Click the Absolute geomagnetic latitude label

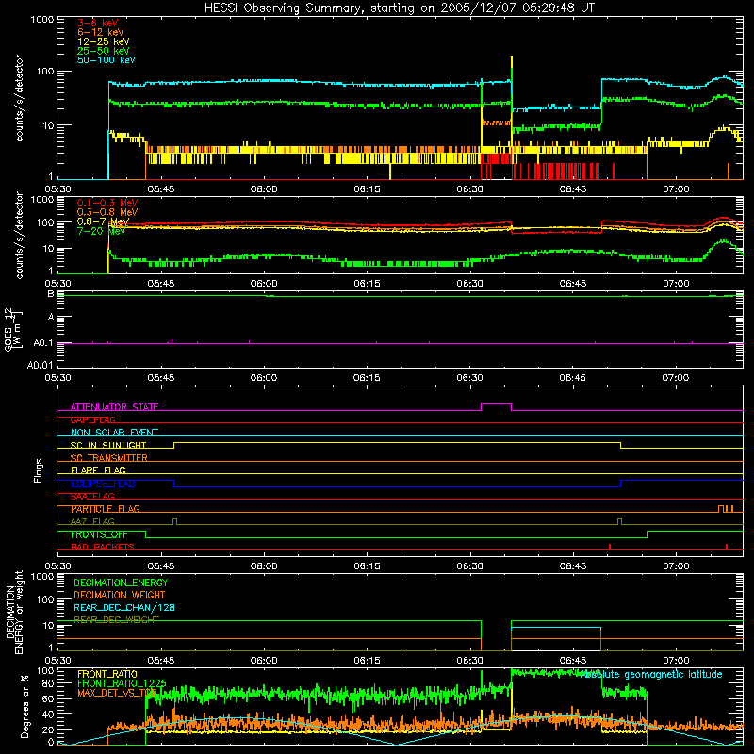click(651, 674)
